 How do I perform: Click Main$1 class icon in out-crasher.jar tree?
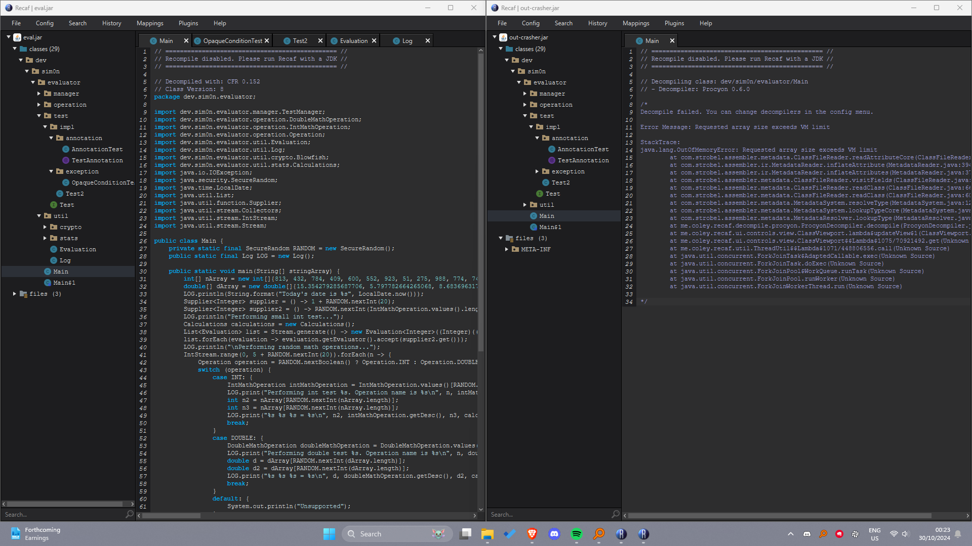pos(534,227)
